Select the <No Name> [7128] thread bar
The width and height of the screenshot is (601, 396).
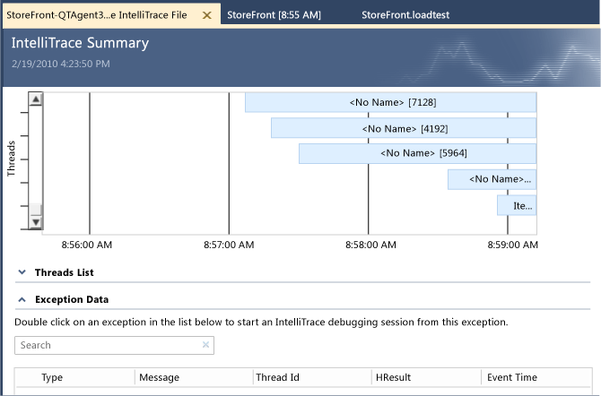pyautogui.click(x=391, y=102)
